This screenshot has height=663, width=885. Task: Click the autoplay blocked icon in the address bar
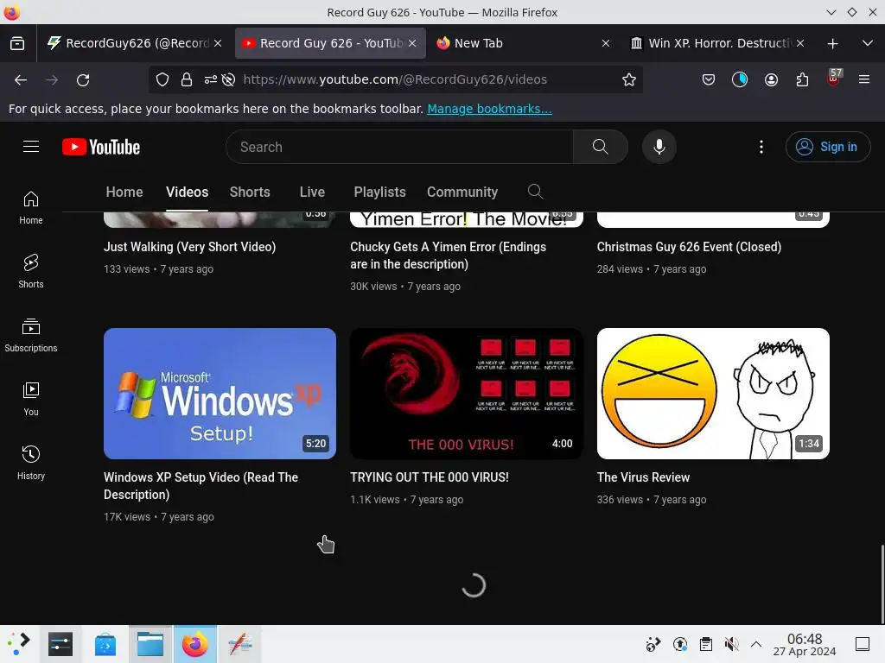pos(228,79)
